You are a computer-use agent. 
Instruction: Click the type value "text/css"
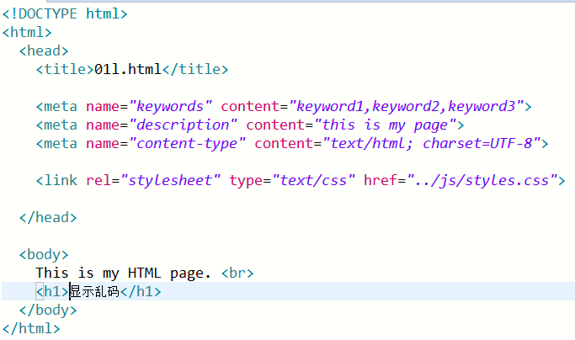coord(313,181)
